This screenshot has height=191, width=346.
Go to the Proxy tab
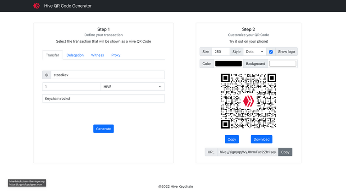tap(116, 55)
